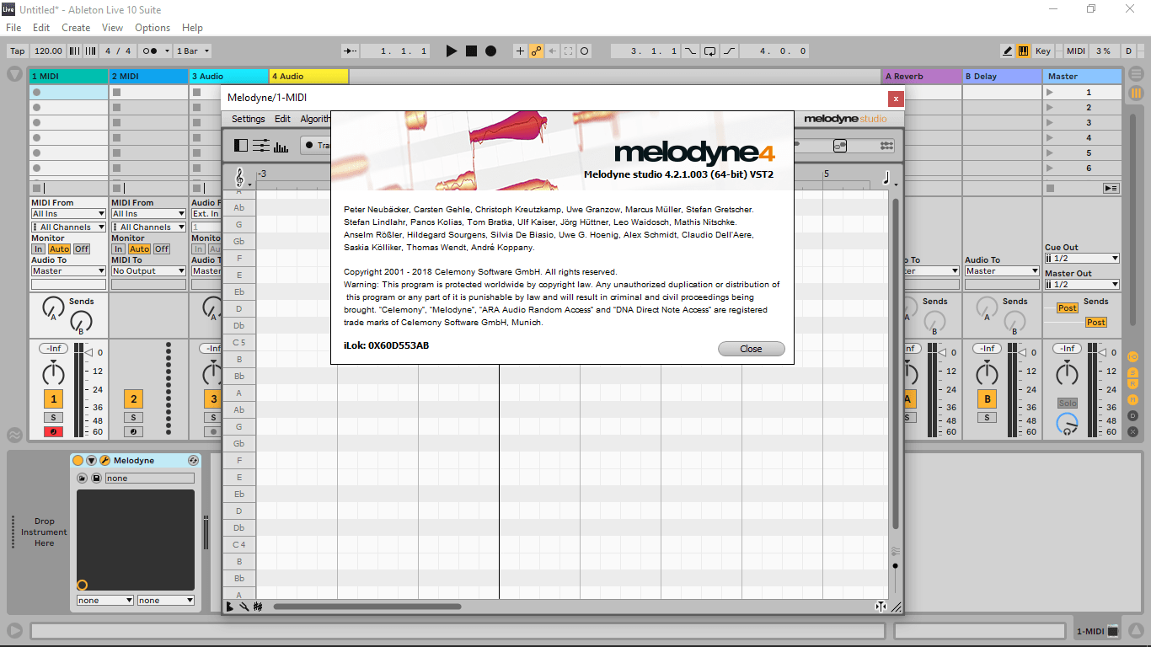Image resolution: width=1151 pixels, height=647 pixels.
Task: Open the Options menu
Action: (x=153, y=28)
